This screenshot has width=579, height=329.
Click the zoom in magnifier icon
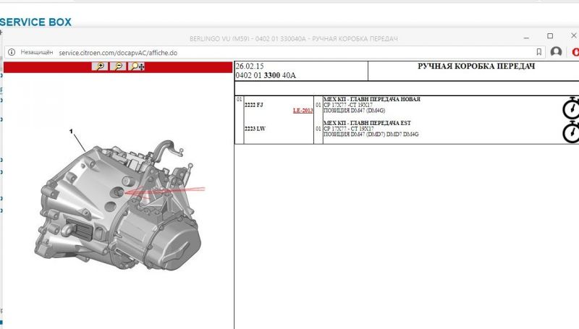100,67
